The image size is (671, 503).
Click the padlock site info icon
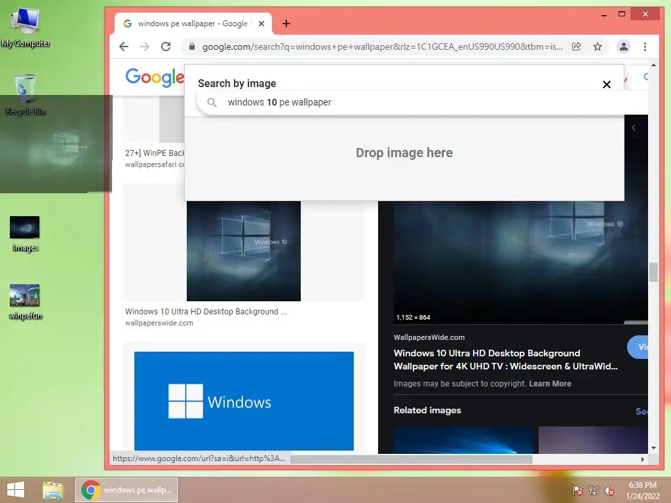point(192,47)
